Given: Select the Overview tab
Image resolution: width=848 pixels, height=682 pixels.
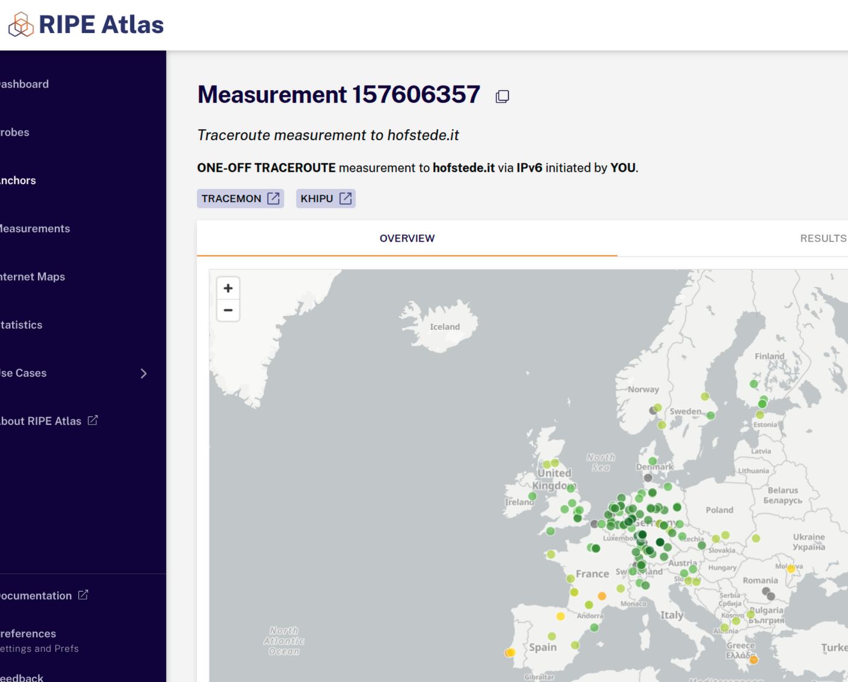Looking at the screenshot, I should [x=407, y=238].
